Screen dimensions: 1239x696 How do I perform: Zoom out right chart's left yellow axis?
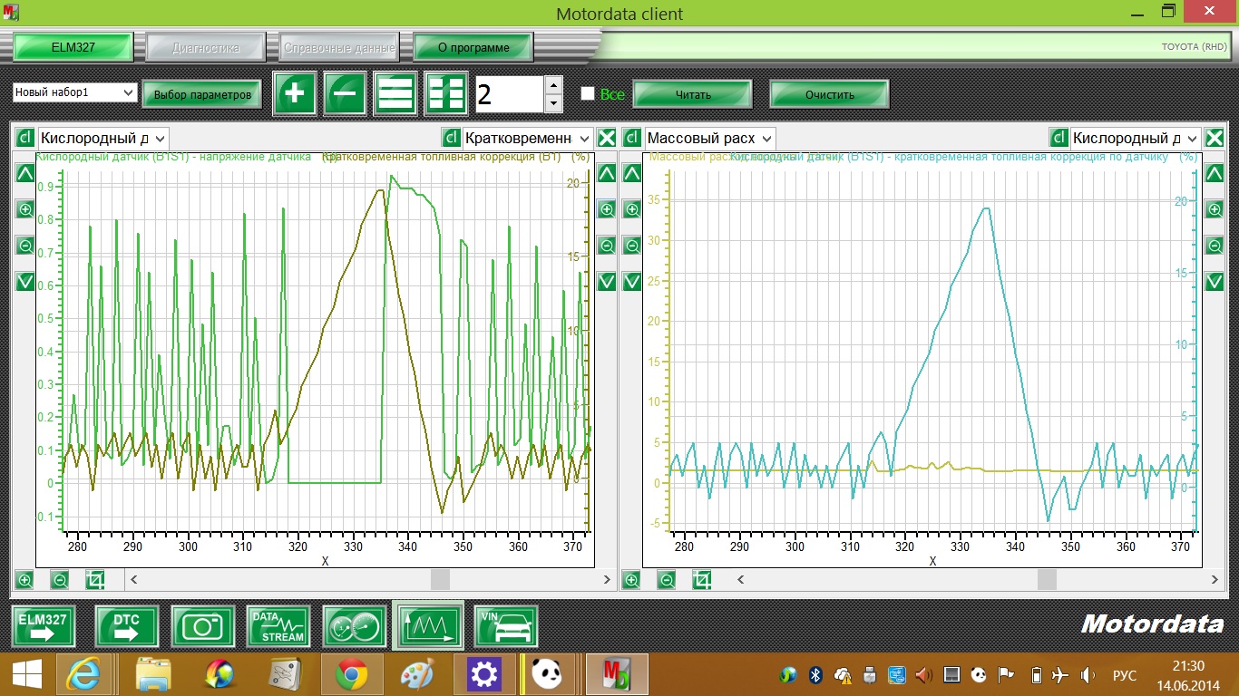(632, 246)
